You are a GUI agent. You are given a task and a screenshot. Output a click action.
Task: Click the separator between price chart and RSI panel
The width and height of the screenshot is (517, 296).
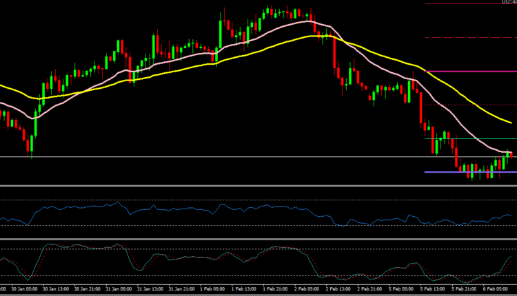(x=258, y=186)
